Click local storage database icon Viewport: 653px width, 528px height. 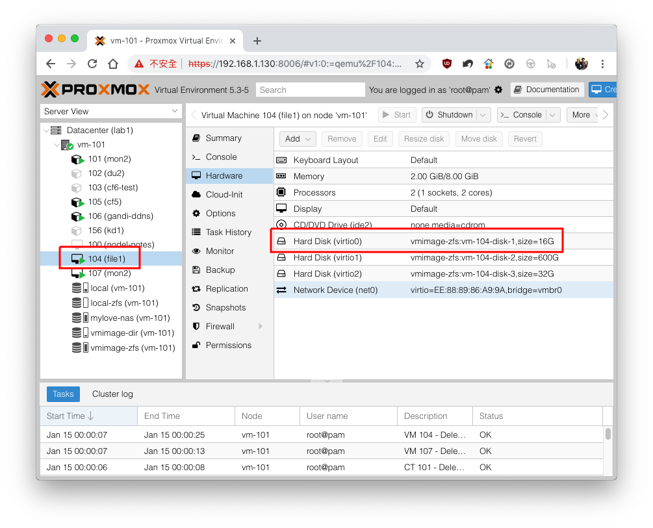pos(77,288)
